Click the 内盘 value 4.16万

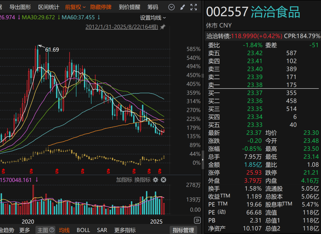click(x=310, y=181)
